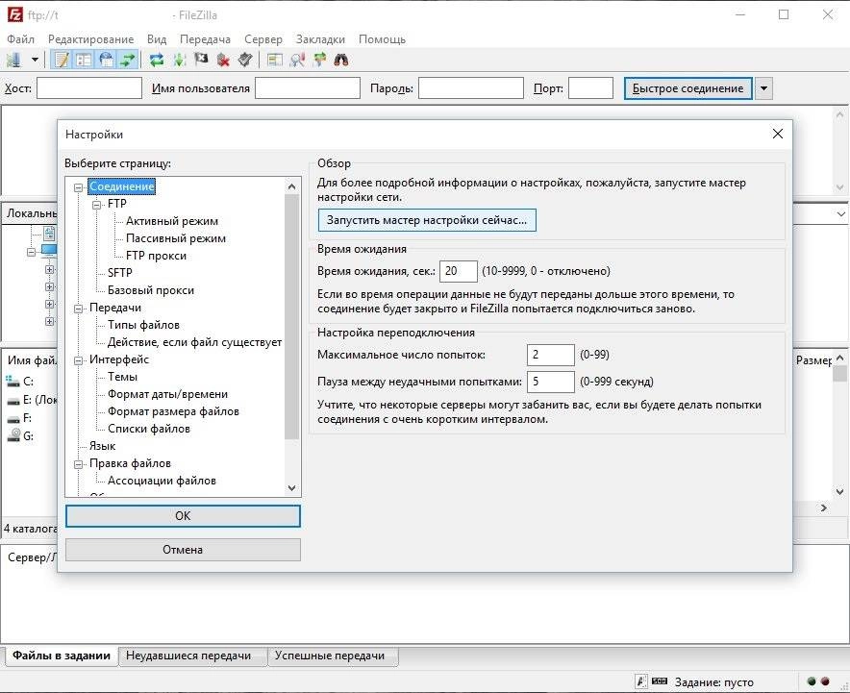
Task: Open the Сервер menu
Action: coord(263,39)
